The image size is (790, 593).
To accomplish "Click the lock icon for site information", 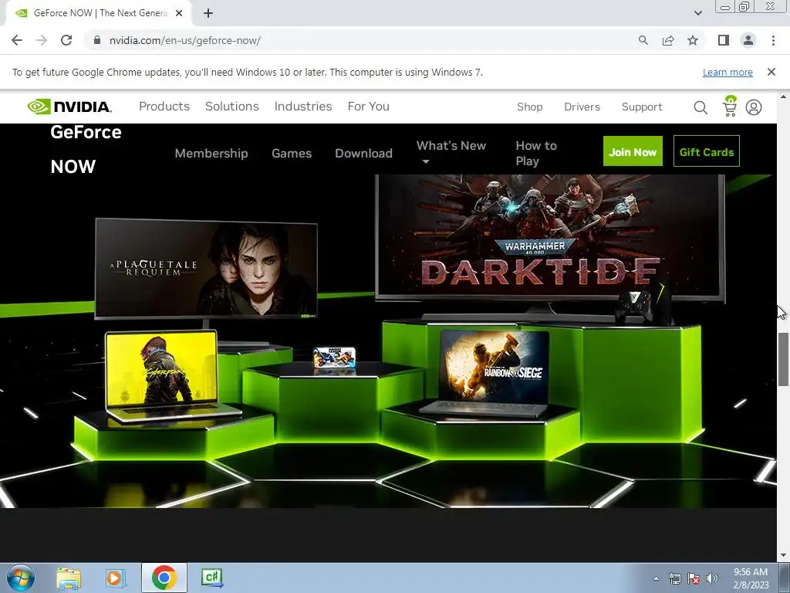I will click(x=97, y=40).
